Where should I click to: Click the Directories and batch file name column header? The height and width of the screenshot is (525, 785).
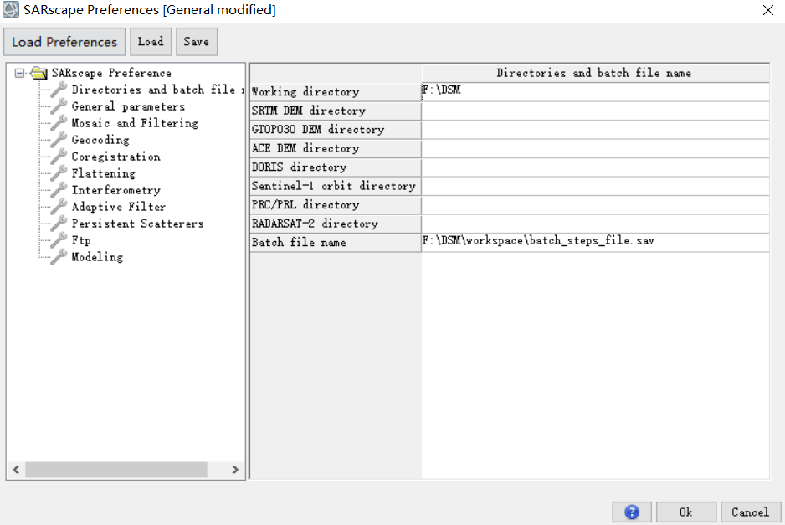(x=595, y=73)
